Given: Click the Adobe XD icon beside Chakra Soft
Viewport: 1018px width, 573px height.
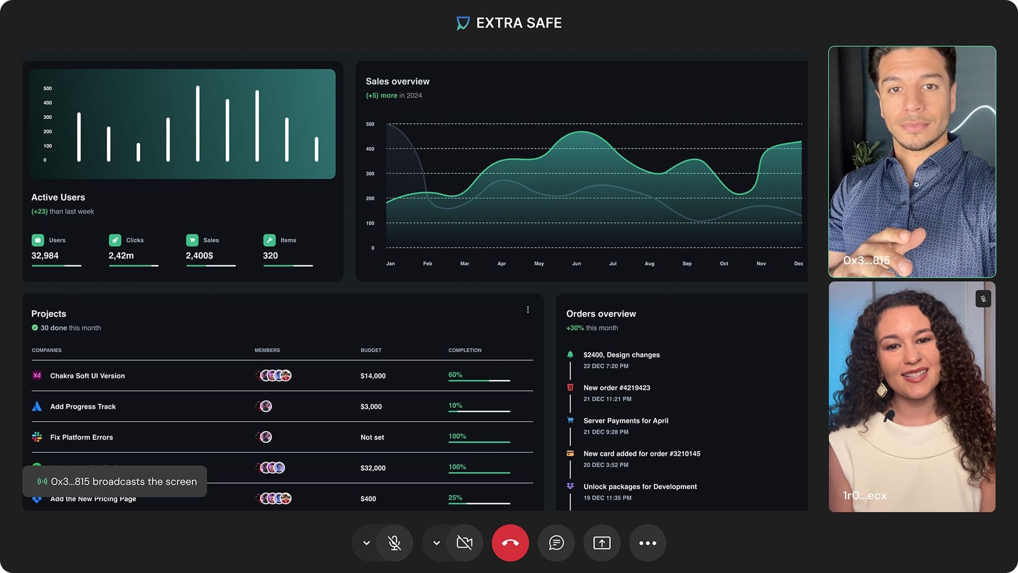Looking at the screenshot, I should [x=37, y=376].
